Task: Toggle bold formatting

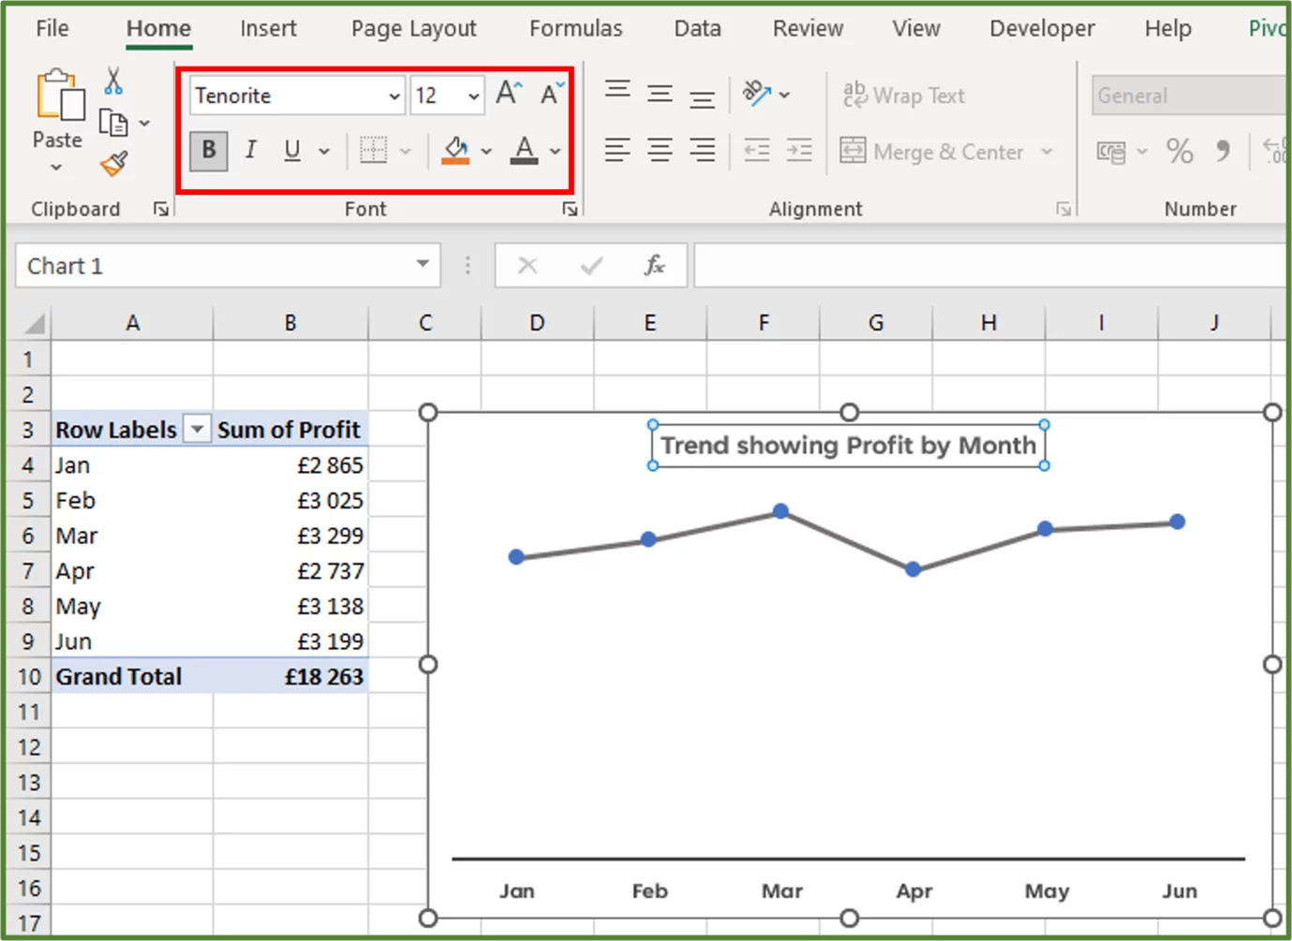Action: pyautogui.click(x=207, y=151)
